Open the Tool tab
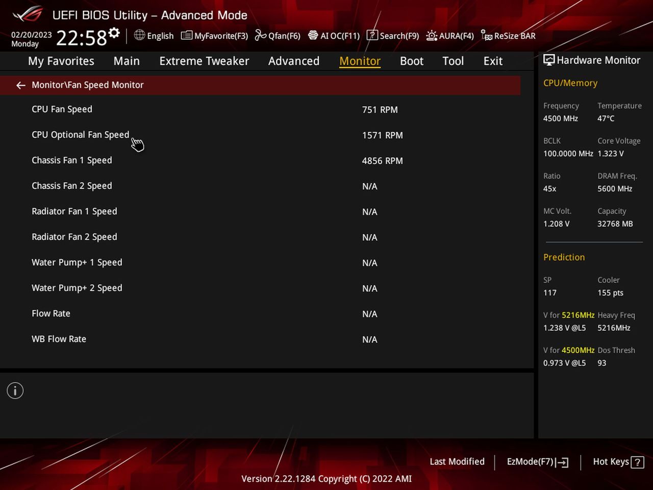Viewport: 653px width, 490px height. coord(453,61)
